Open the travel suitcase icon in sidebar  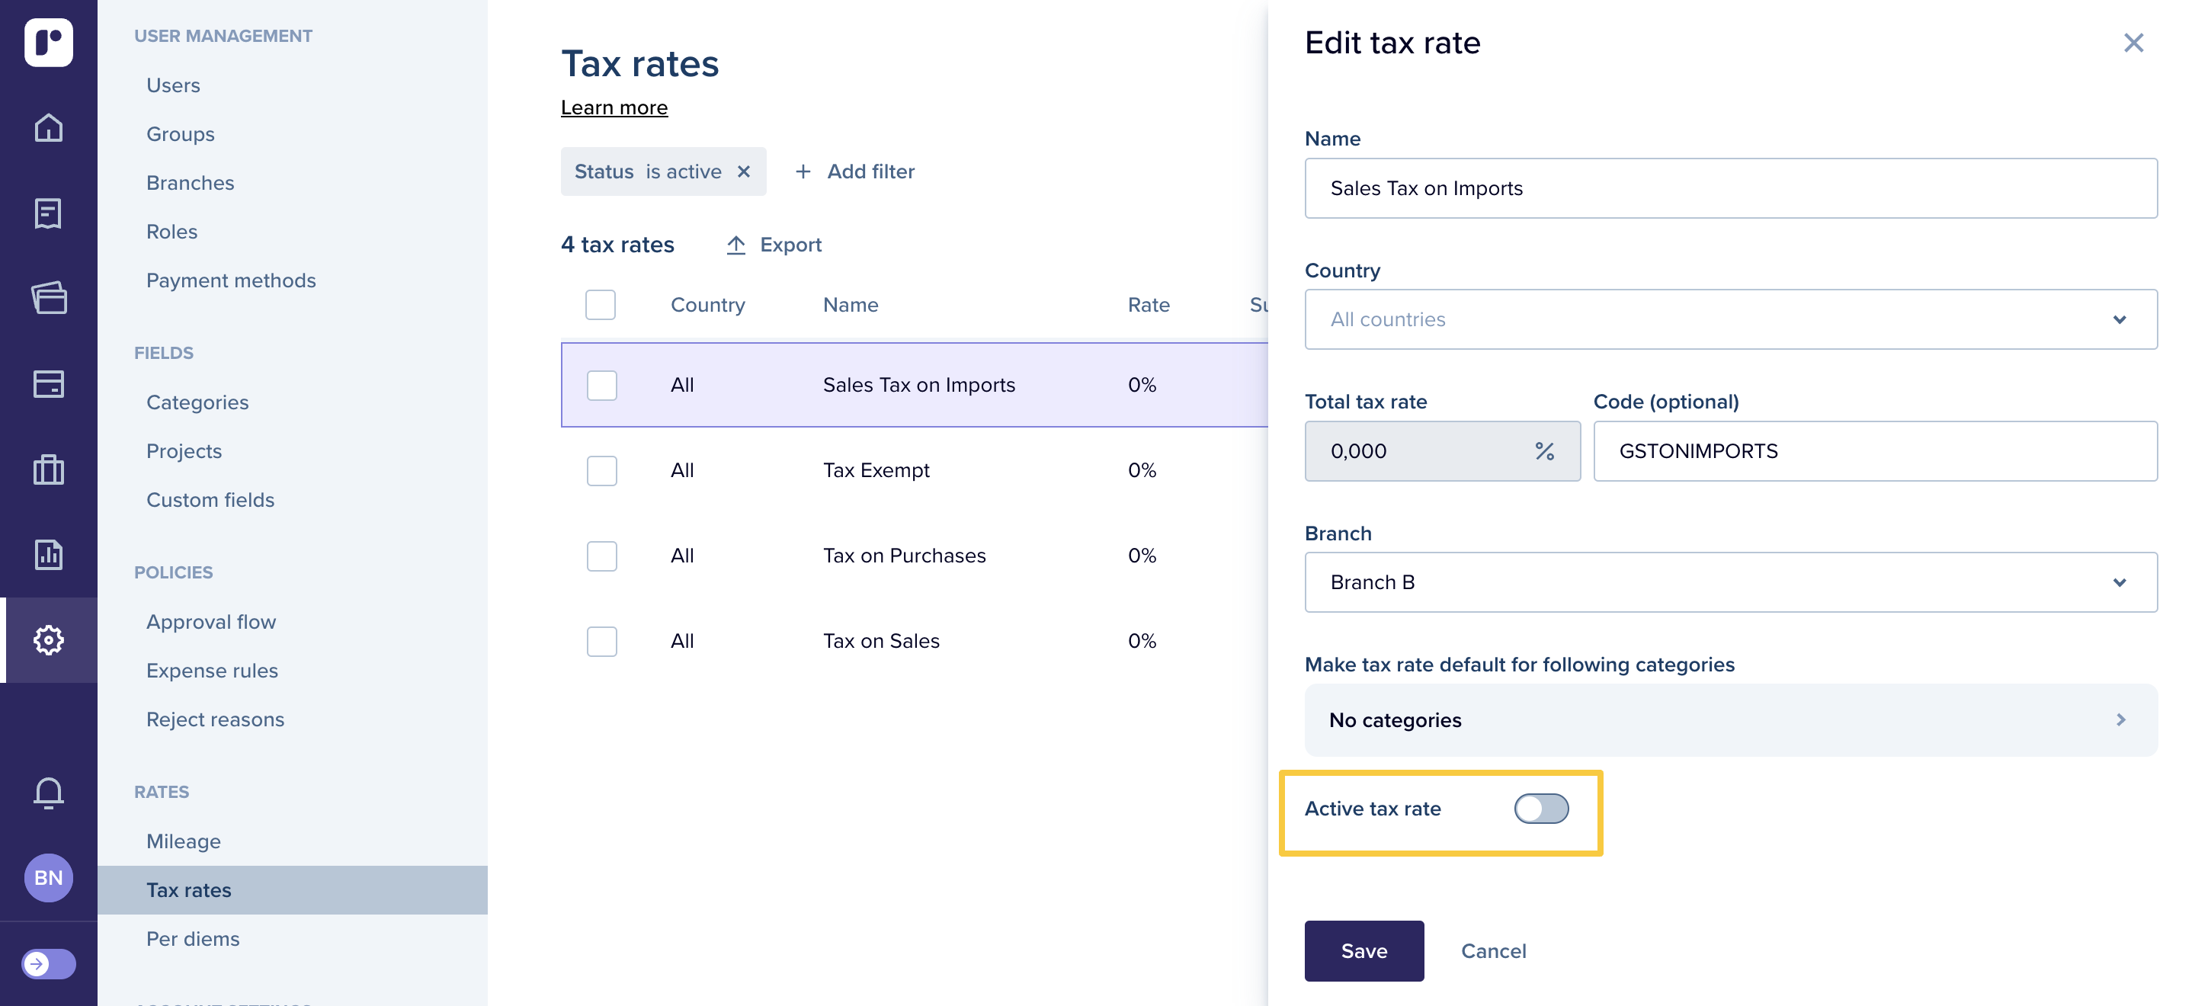49,469
